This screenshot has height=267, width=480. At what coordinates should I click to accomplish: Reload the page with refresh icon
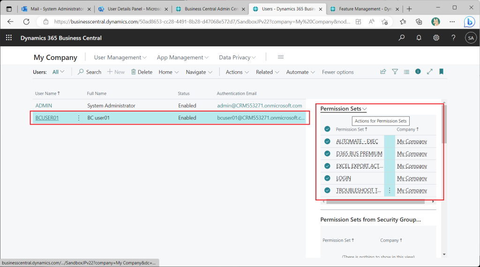26,22
